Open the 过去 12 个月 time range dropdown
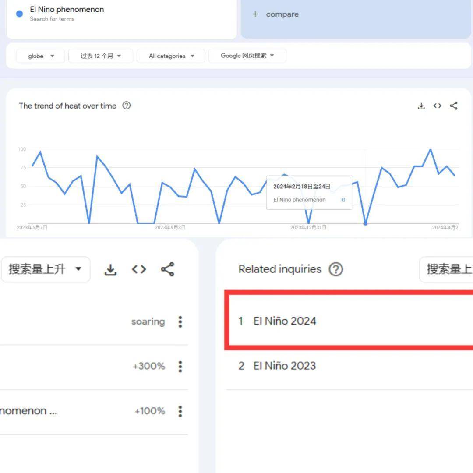The image size is (473, 473). [100, 56]
